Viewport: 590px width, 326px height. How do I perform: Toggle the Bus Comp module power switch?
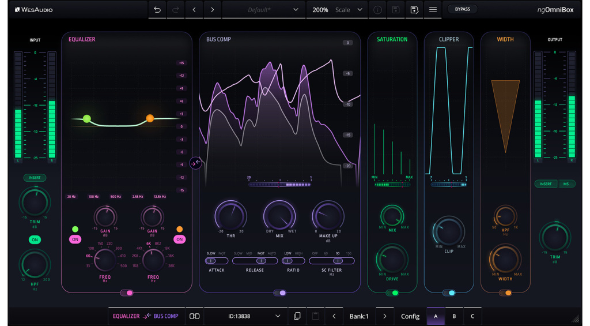279,293
